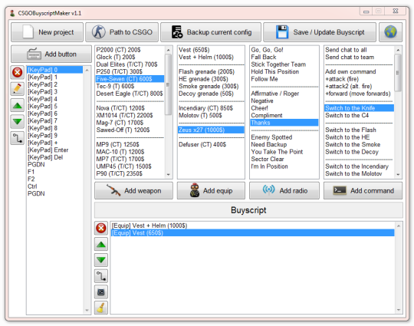Click Save / Update Buyscript
414x326 pixels.
tap(320, 32)
